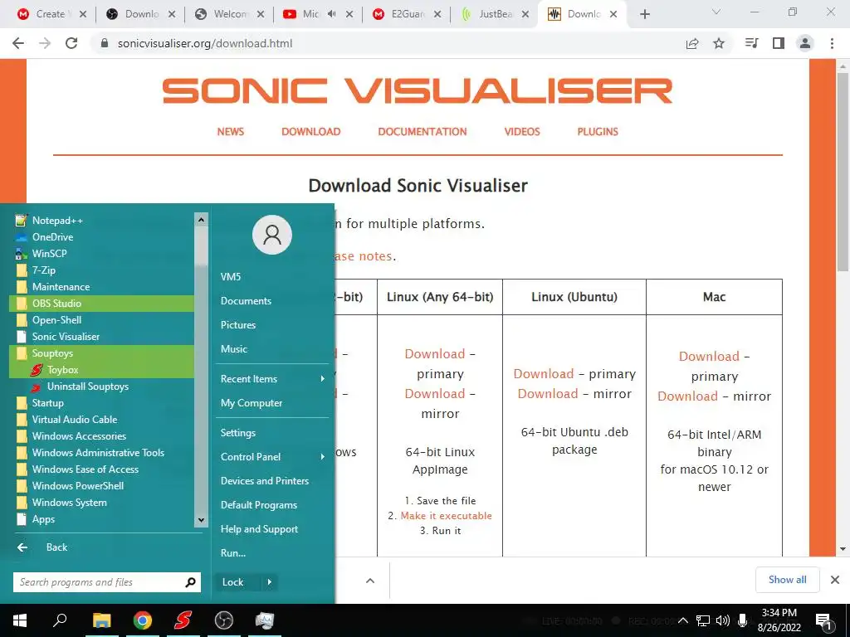Click the share page icon
This screenshot has width=850, height=637.
(692, 43)
